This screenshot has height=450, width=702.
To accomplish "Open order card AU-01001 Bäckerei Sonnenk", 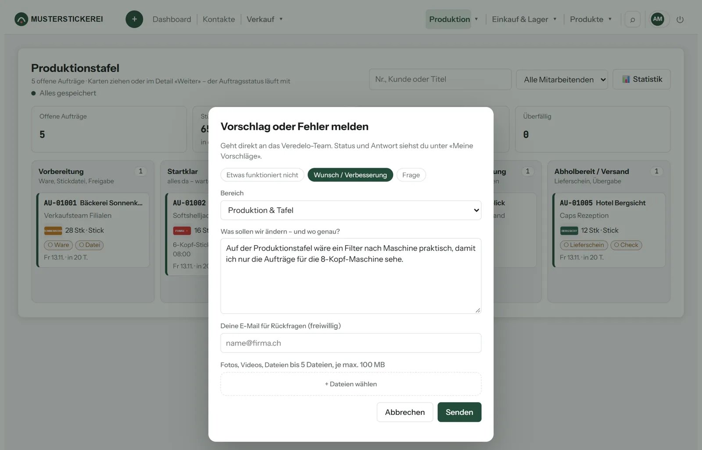I will pos(93,230).
